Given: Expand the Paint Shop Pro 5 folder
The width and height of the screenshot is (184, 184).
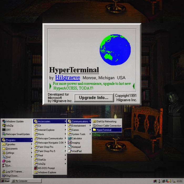Looking at the screenshot, I should coord(47,151).
